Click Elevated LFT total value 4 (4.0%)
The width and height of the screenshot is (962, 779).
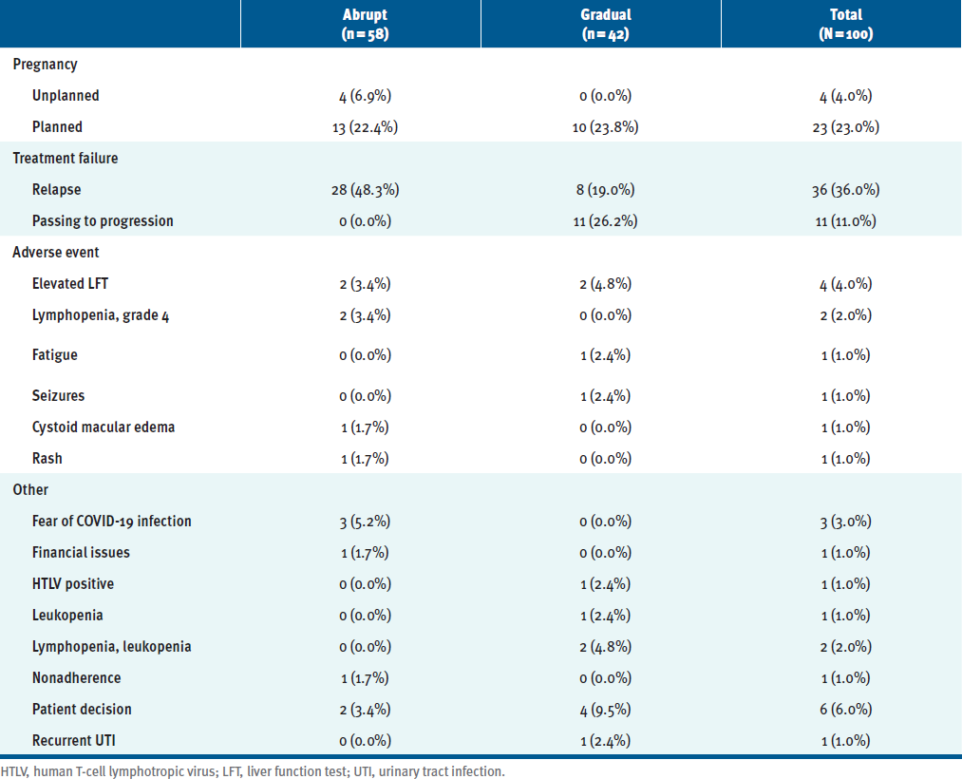pyautogui.click(x=845, y=284)
